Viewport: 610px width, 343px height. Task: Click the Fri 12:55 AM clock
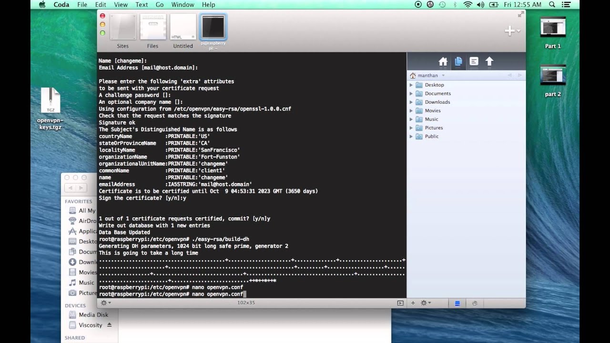[x=522, y=5]
